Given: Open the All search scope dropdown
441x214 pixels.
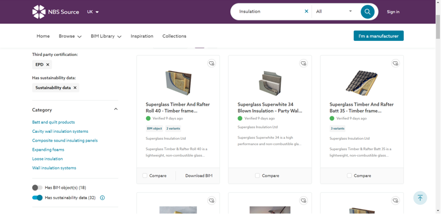Looking at the screenshot, I should (334, 12).
